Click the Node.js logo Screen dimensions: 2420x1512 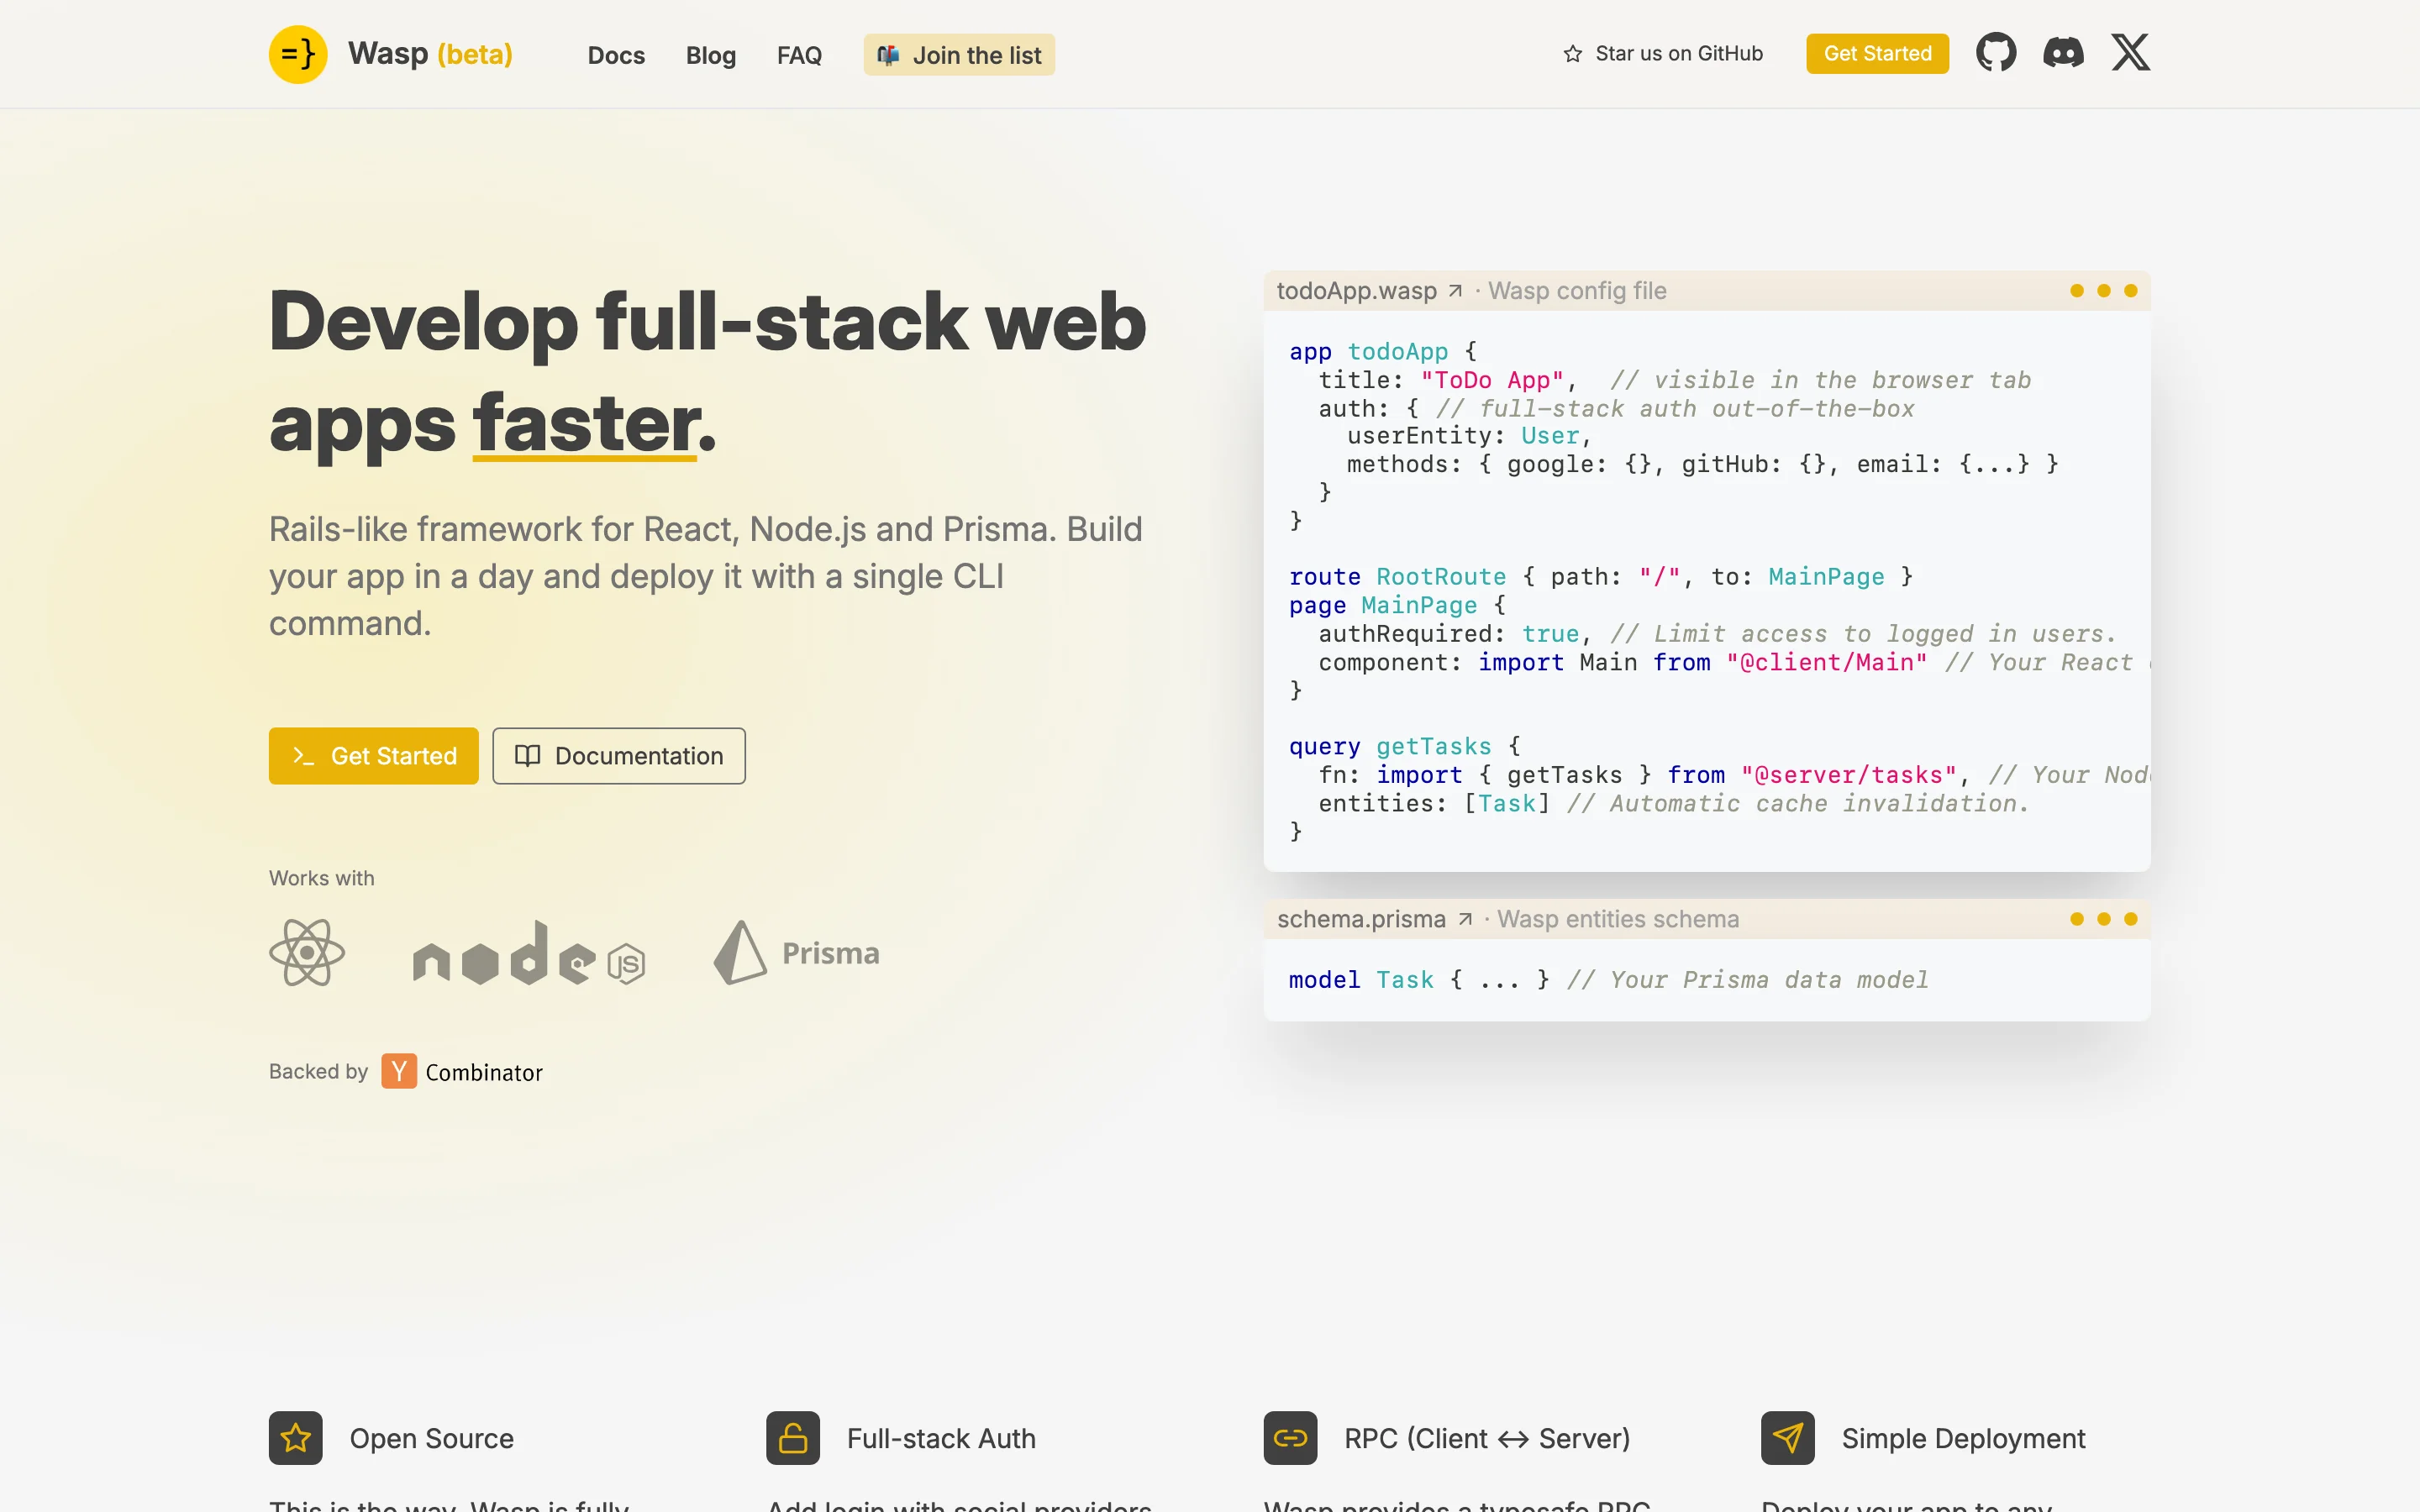528,954
